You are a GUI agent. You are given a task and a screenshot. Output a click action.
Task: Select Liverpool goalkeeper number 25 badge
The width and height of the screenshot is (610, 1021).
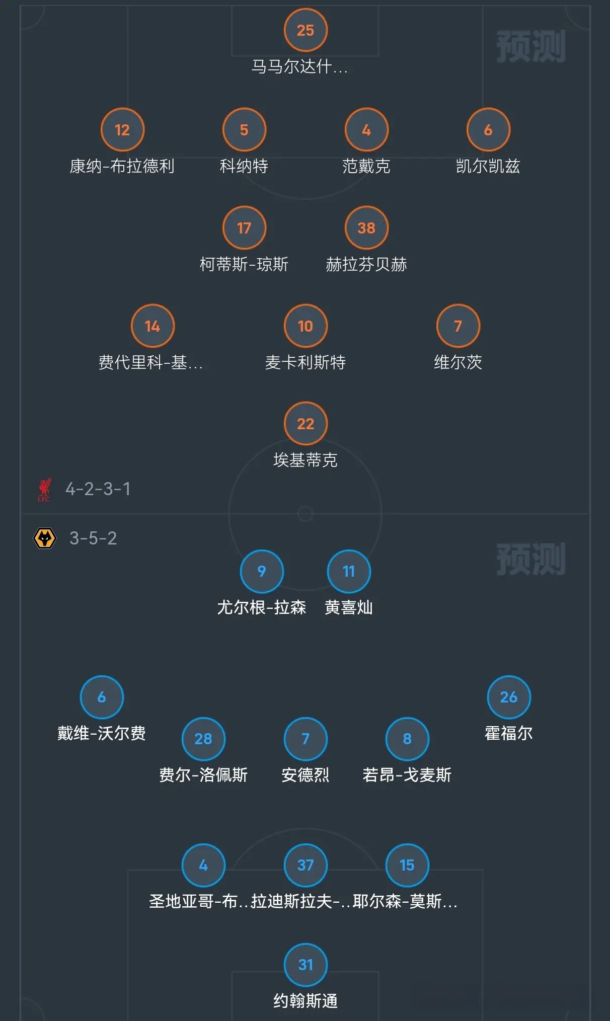[306, 30]
